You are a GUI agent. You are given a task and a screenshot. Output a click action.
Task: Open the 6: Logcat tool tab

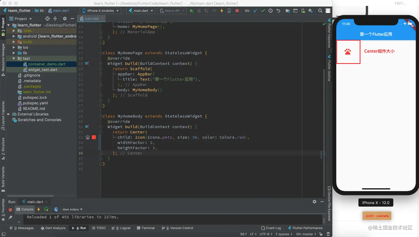(121, 228)
